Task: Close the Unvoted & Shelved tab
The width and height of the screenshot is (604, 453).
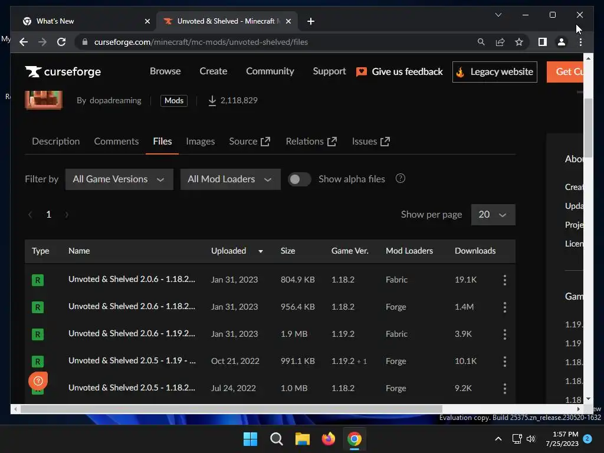Action: coord(288,21)
